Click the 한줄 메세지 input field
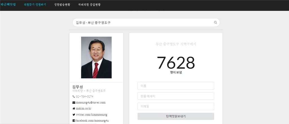This screenshot has width=289, height=124. pos(176,96)
